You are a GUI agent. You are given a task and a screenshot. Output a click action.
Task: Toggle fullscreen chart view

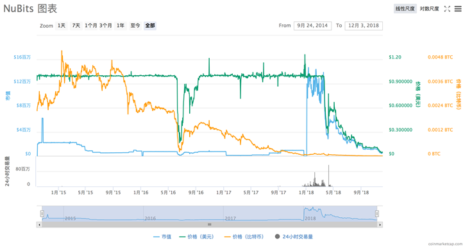pyautogui.click(x=447, y=9)
